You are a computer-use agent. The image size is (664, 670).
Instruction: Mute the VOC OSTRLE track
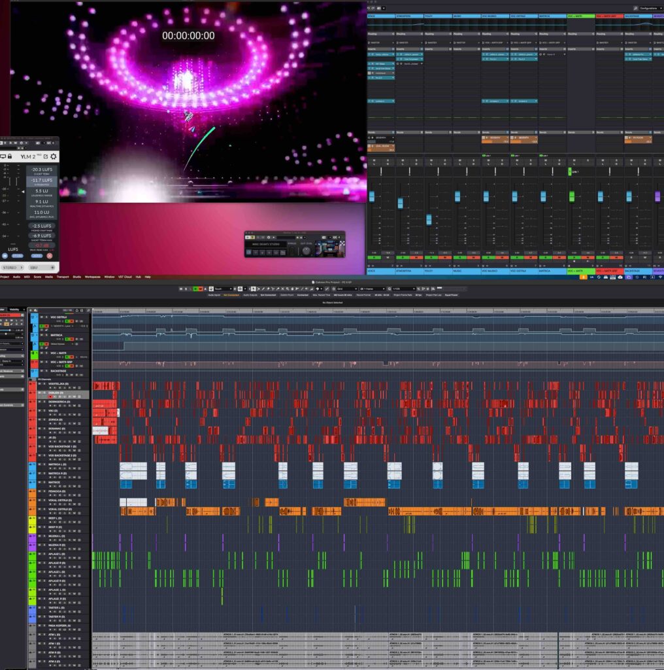click(41, 317)
